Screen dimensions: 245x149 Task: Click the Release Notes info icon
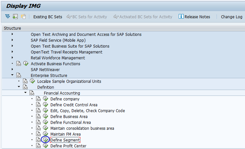coord(181,16)
